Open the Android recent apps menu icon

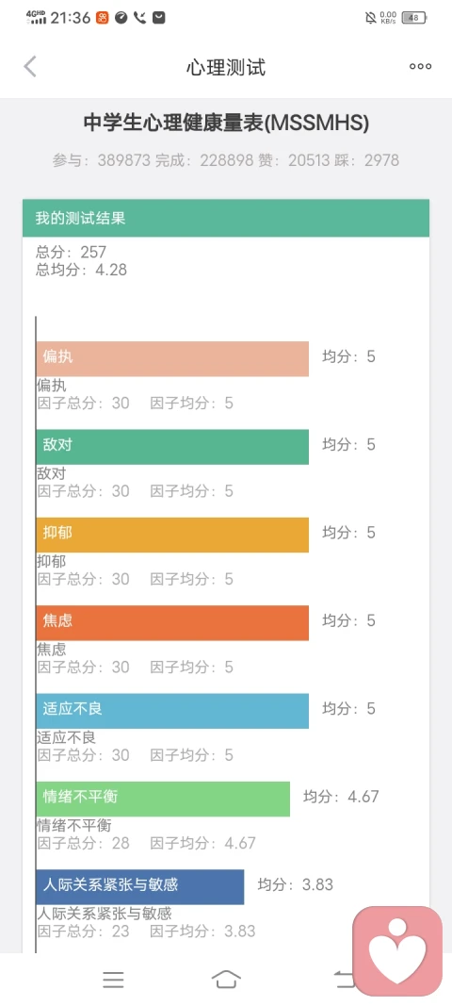[x=114, y=979]
